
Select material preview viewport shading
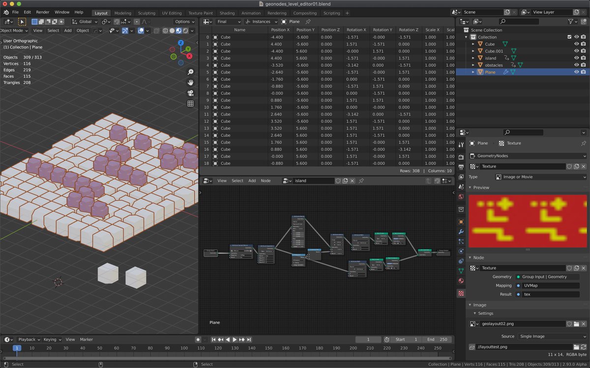(179, 30)
